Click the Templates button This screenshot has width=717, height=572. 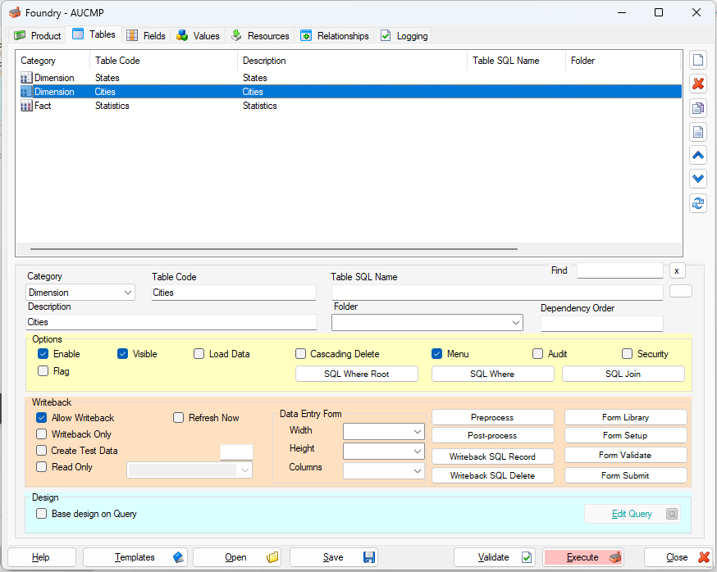pyautogui.click(x=135, y=557)
